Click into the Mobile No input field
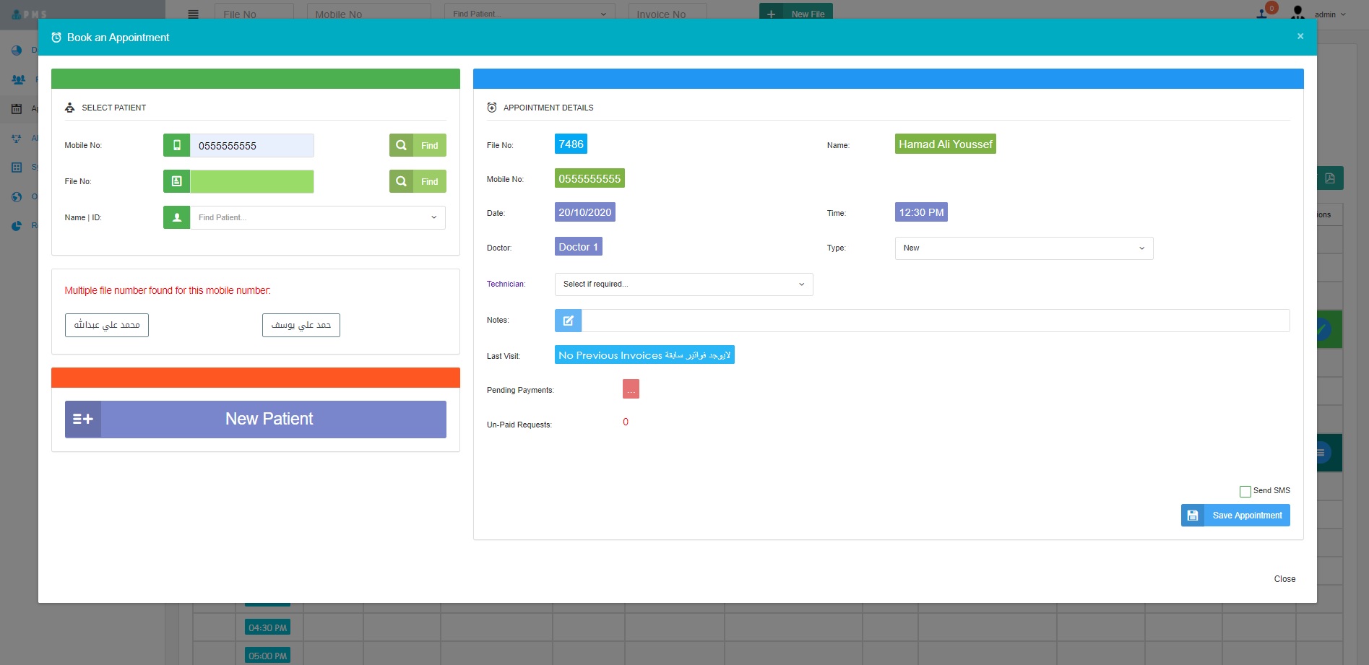 click(x=251, y=145)
